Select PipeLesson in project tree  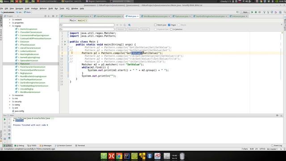coord(25,64)
